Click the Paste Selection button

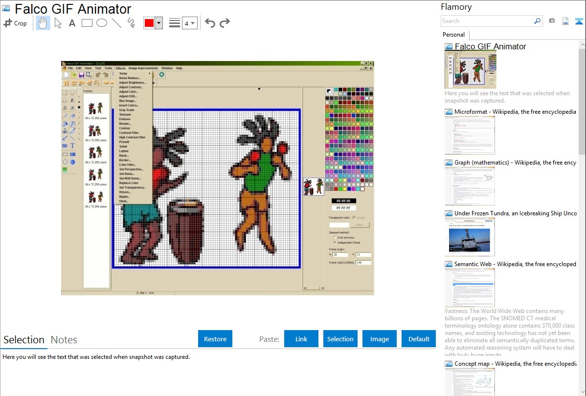[x=340, y=339]
